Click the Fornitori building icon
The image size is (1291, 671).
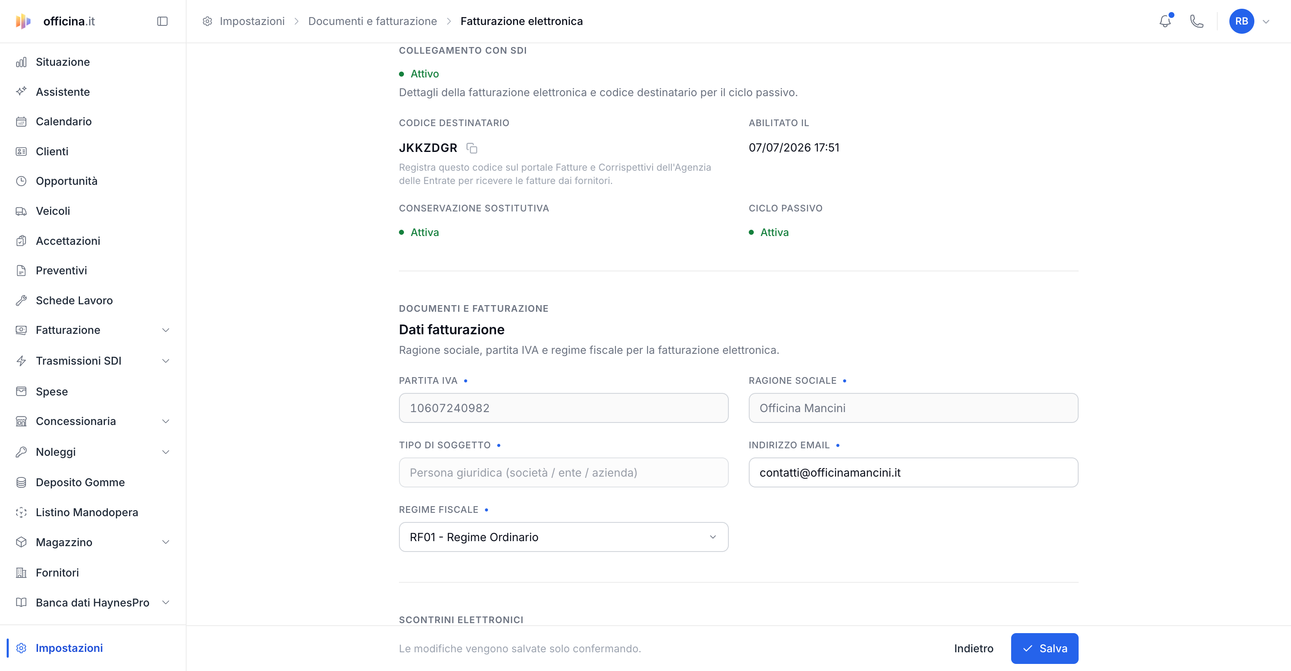(x=21, y=572)
